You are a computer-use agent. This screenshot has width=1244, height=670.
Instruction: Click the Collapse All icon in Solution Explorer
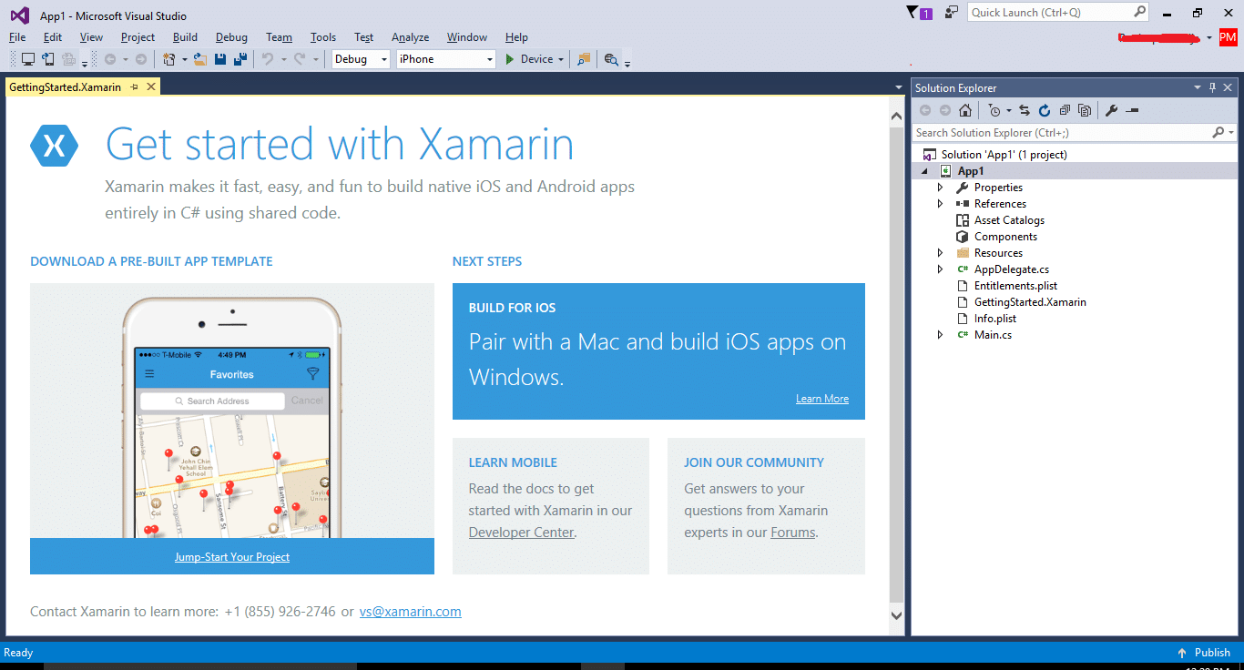[1065, 110]
